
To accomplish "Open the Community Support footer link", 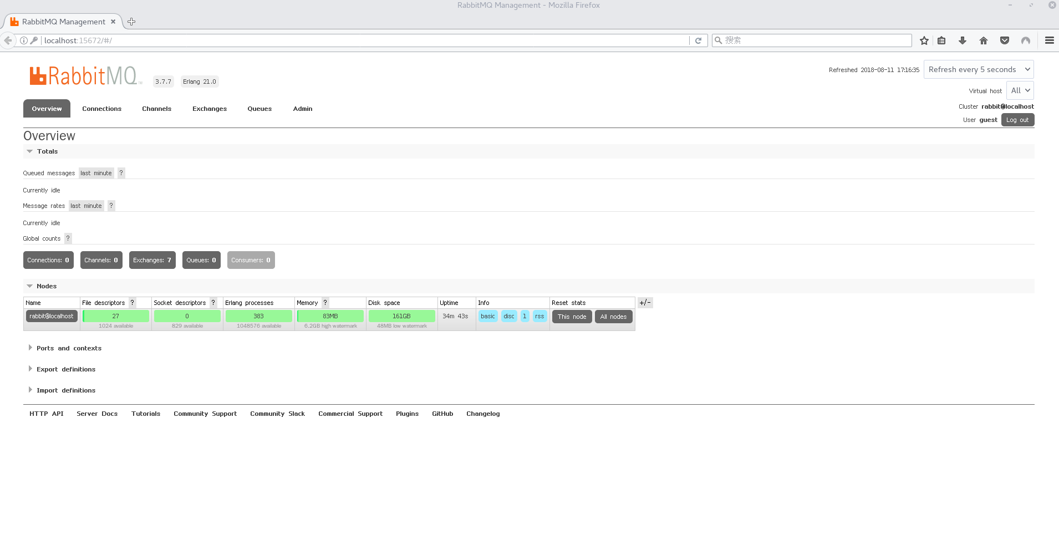I will tap(205, 414).
